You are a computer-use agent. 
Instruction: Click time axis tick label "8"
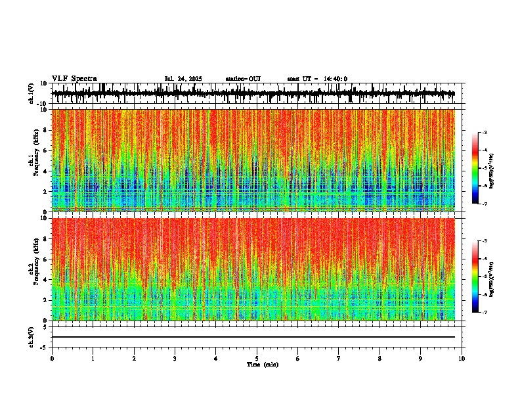click(379, 359)
